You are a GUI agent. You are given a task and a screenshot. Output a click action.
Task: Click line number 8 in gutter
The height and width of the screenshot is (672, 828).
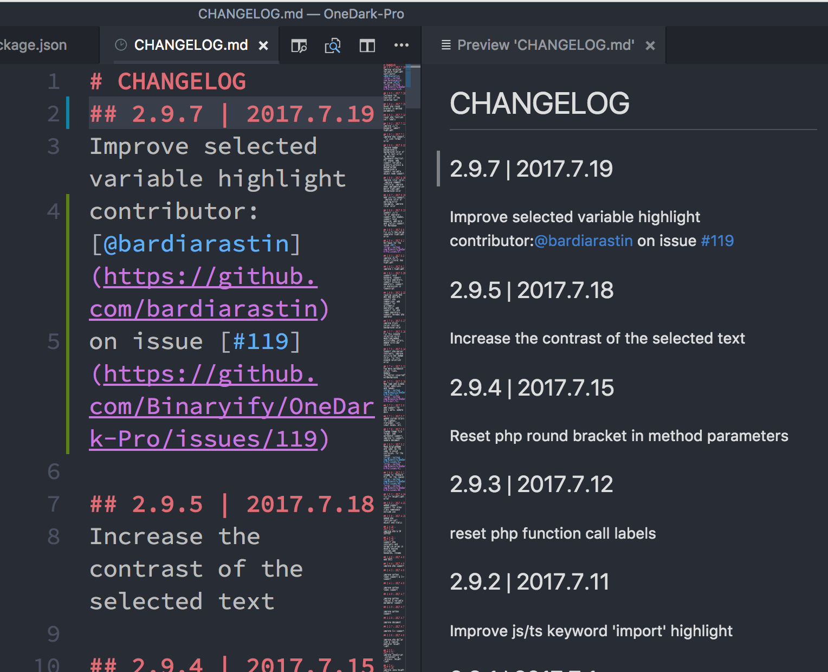tap(53, 537)
